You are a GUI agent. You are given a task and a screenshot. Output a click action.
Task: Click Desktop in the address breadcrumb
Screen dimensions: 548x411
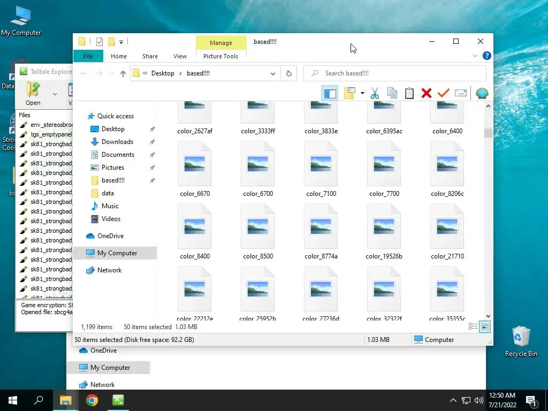[163, 73]
